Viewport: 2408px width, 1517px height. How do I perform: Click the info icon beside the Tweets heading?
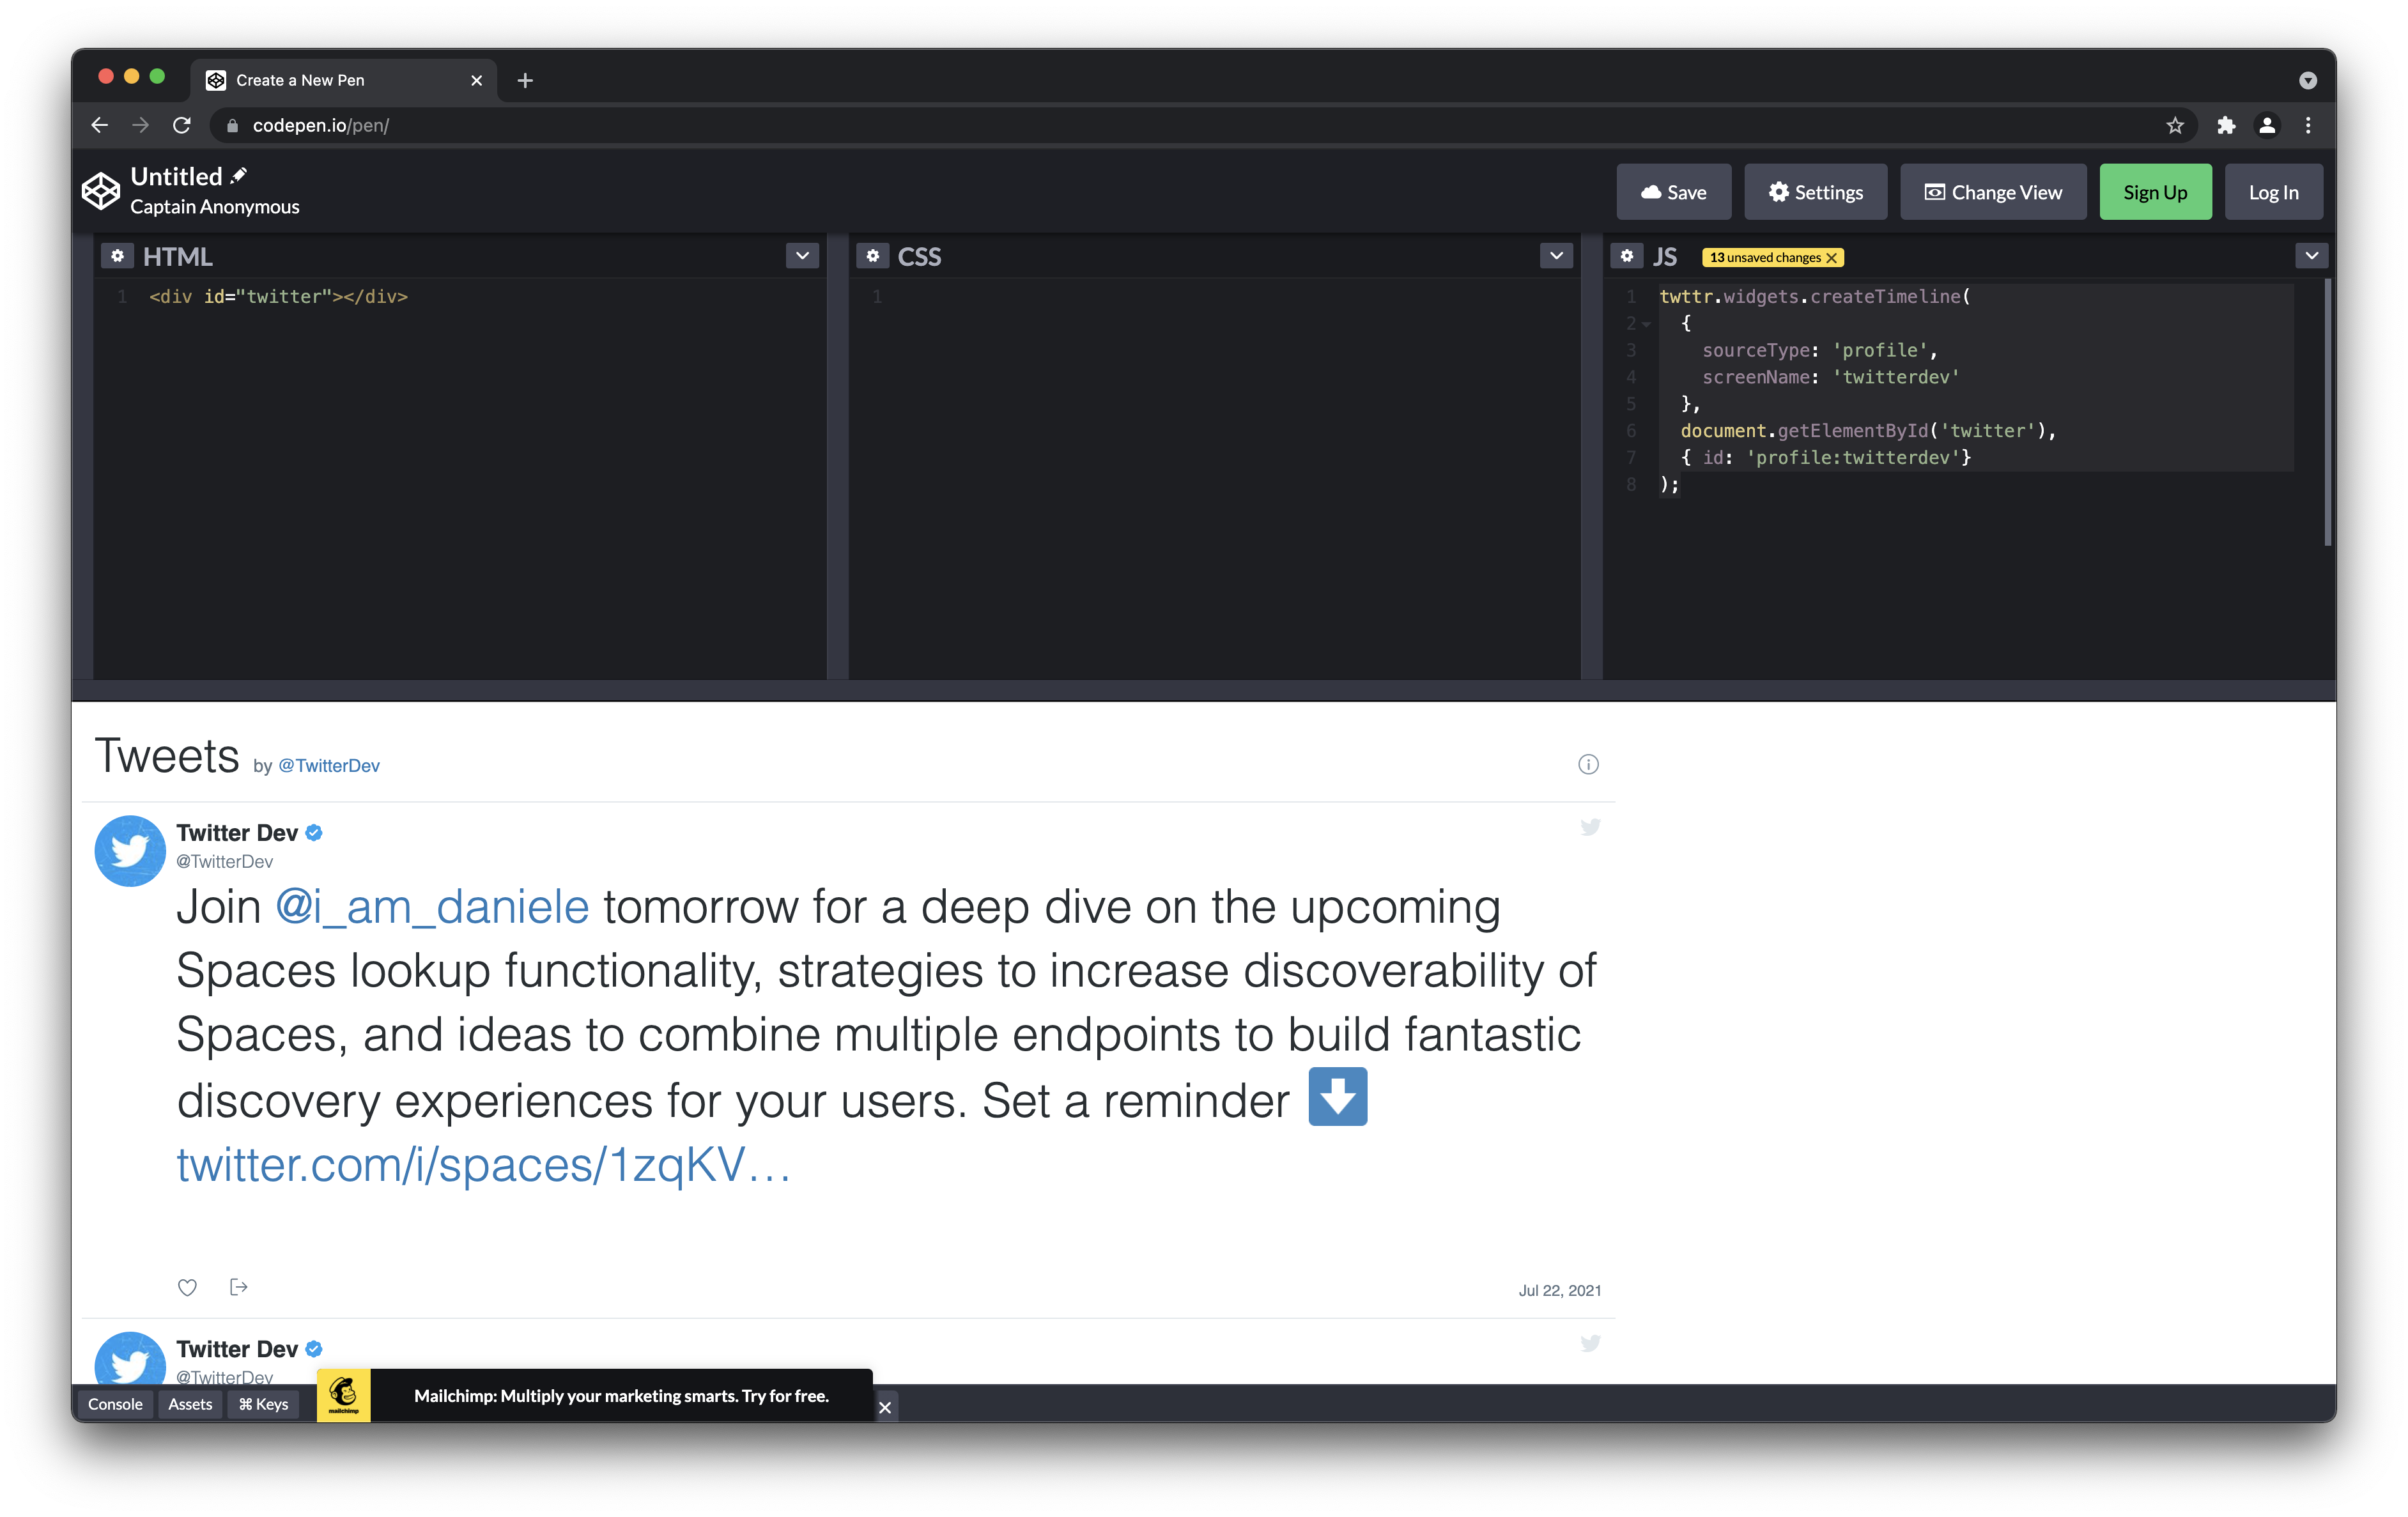pos(1588,764)
